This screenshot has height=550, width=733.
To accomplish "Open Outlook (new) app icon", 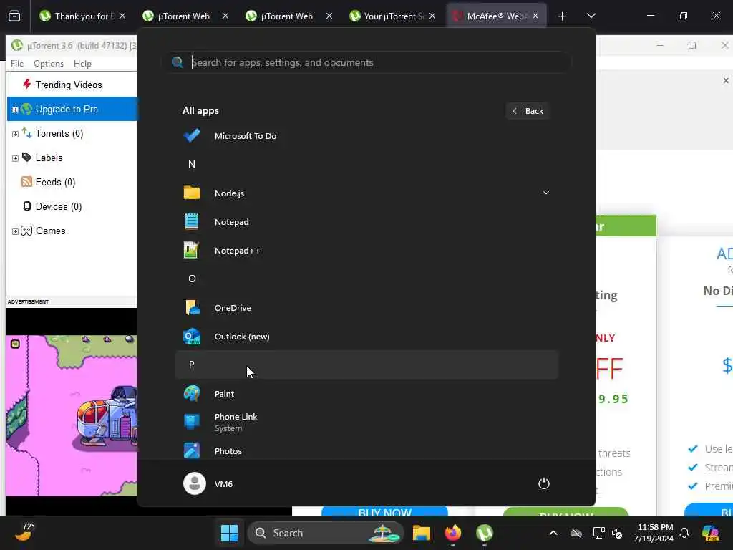I will 192,337.
